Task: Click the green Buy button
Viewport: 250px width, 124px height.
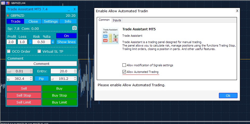Action: coord(59,88)
